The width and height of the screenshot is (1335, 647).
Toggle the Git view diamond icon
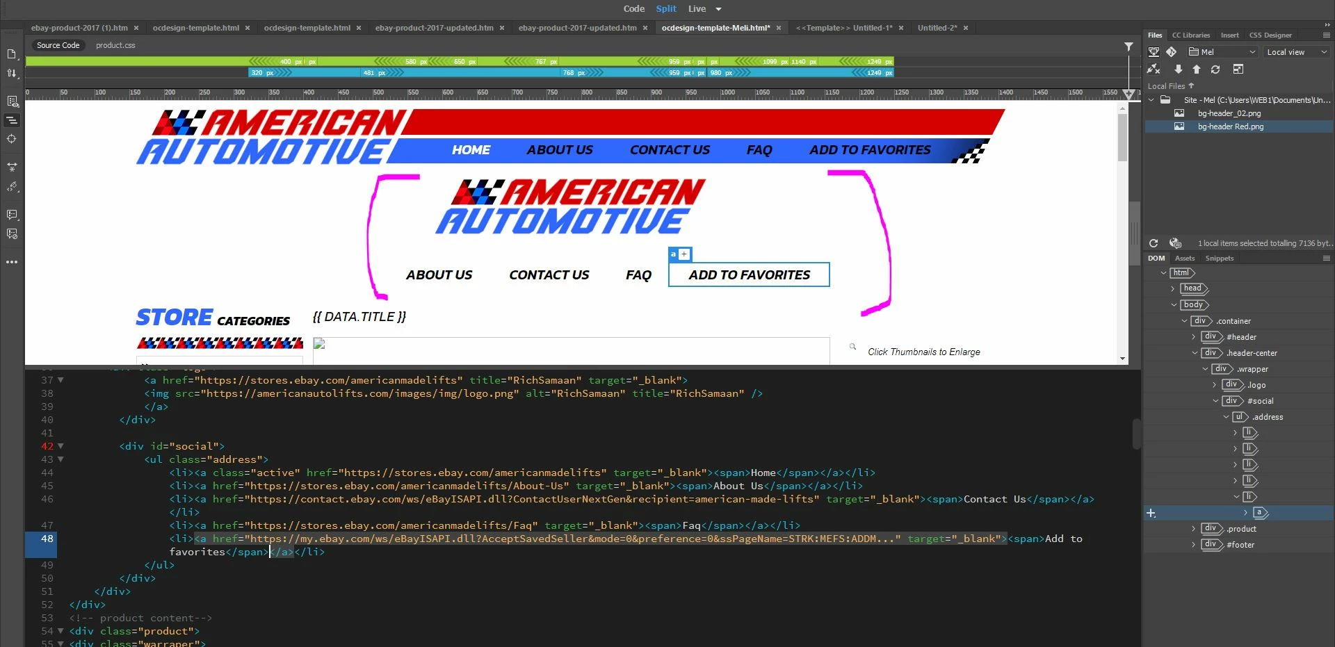pos(1172,52)
